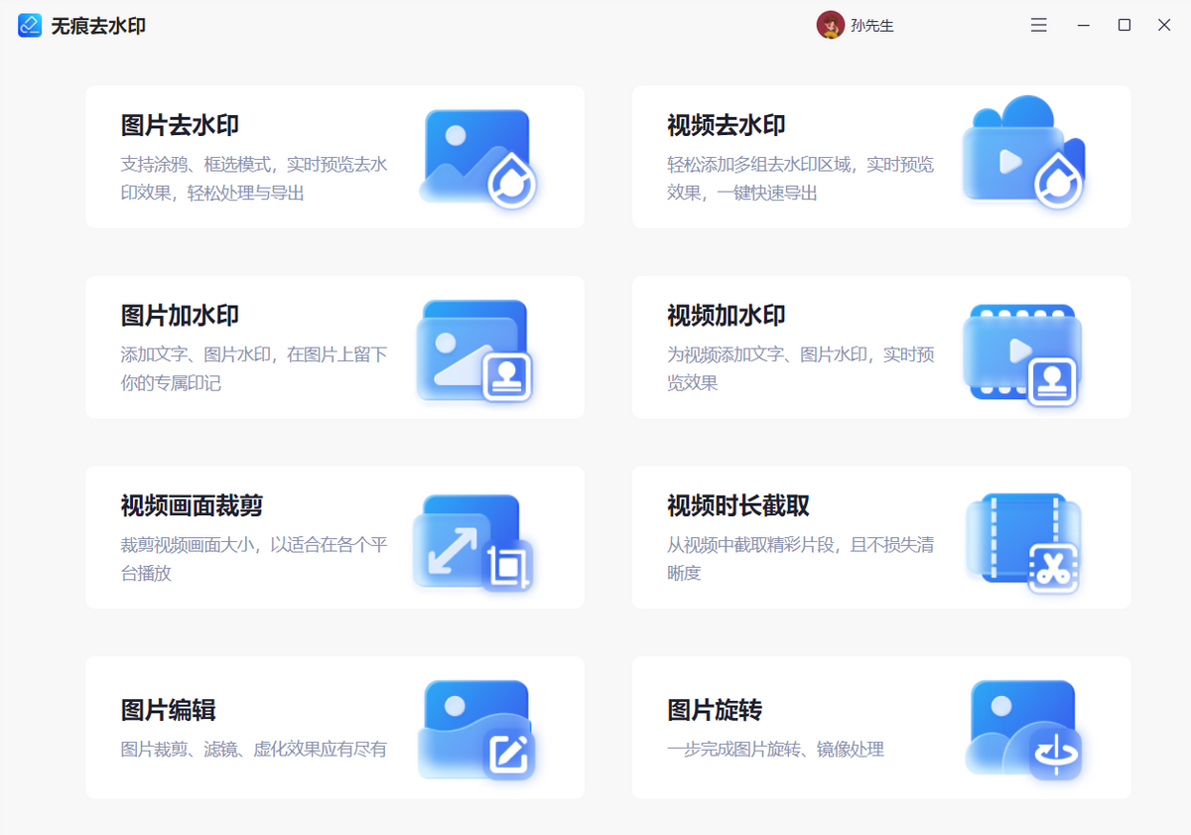Click the 孙先生 user avatar
Screen dimensions: 1191x835
pos(831,25)
